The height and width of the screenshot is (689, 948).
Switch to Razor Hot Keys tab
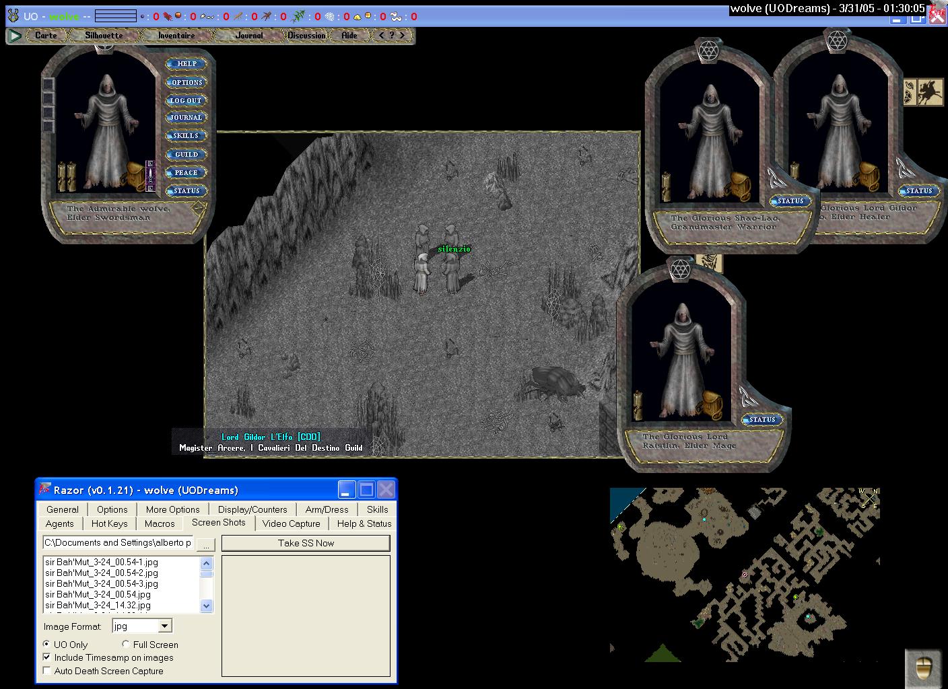[x=109, y=523]
